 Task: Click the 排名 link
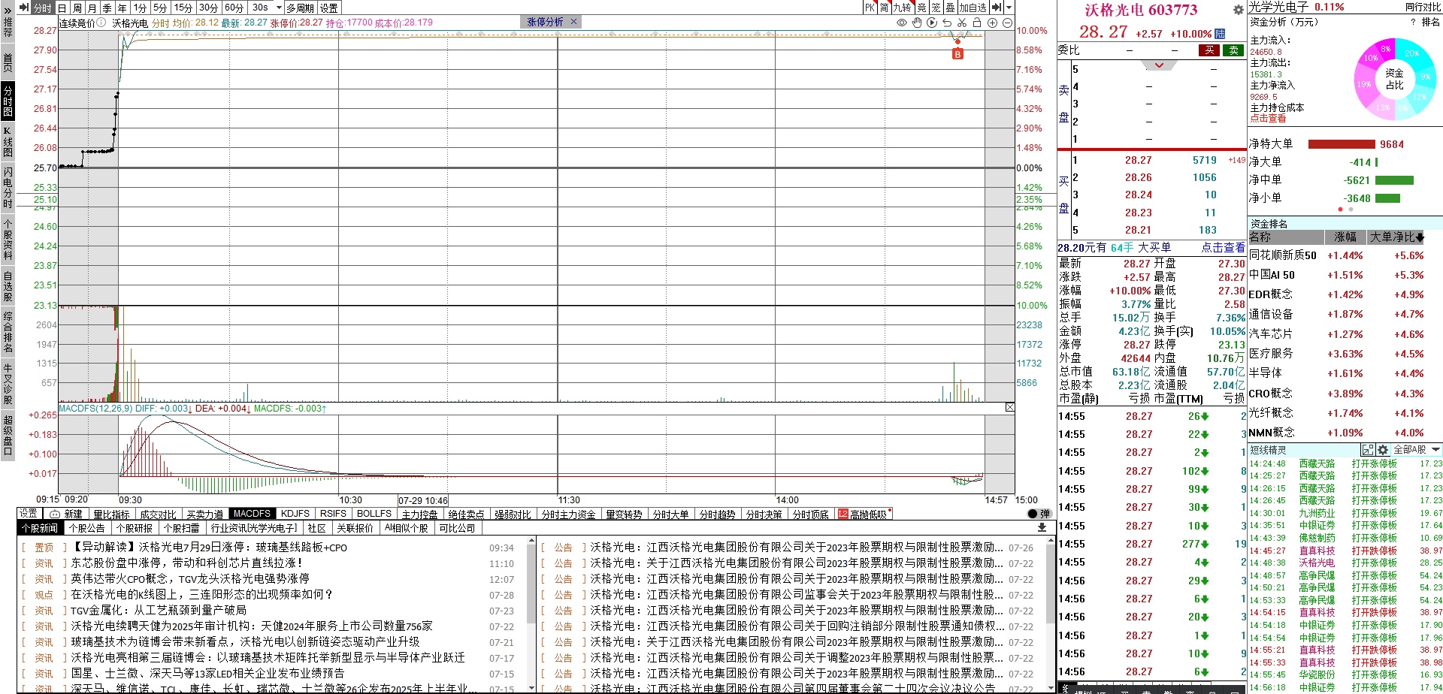click(x=1431, y=23)
